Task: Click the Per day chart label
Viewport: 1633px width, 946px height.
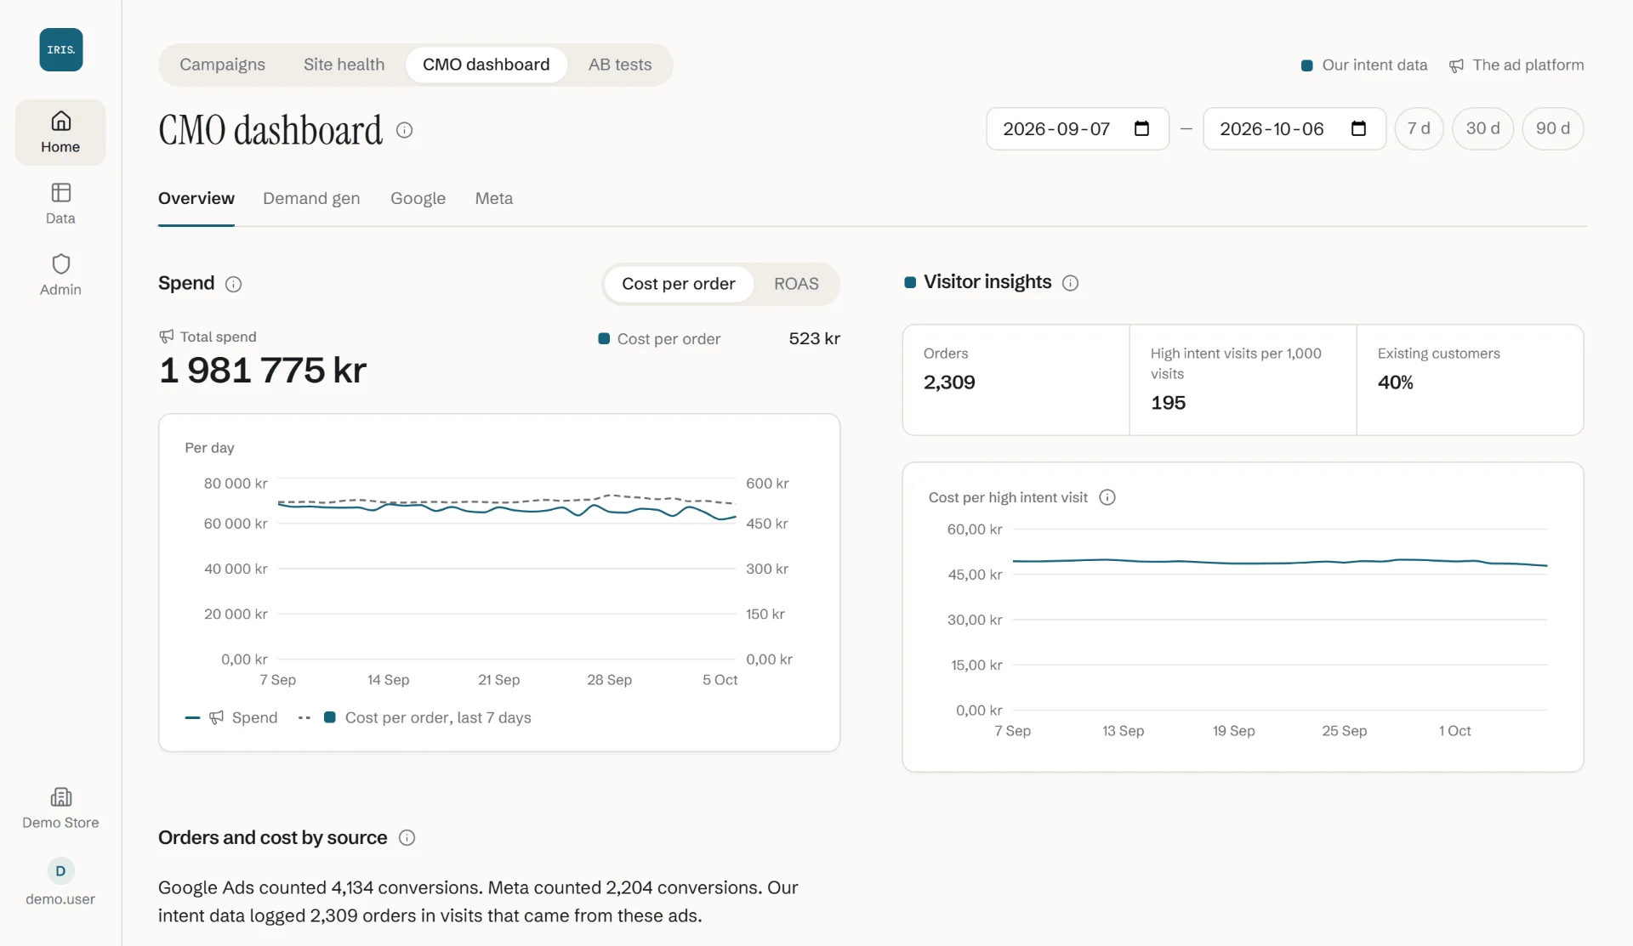Action: coord(209,448)
